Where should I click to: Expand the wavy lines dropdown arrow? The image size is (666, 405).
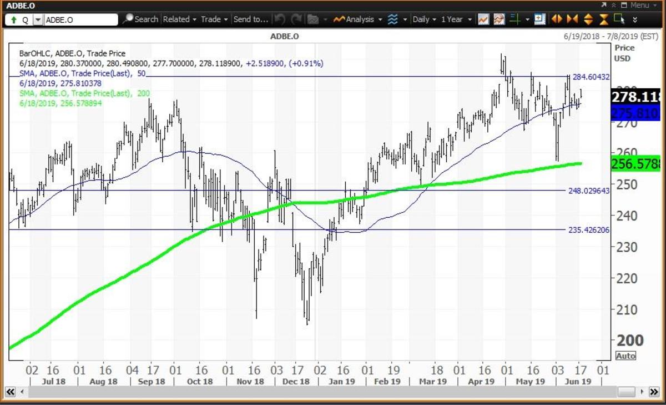pyautogui.click(x=405, y=19)
